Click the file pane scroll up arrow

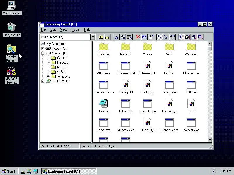tap(210, 44)
